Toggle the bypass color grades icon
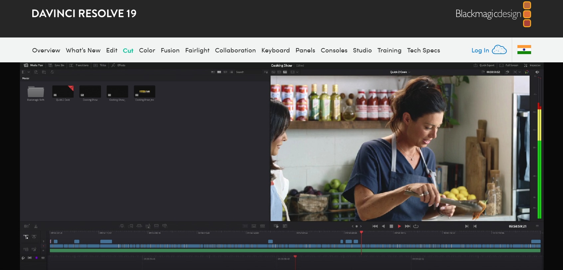The image size is (563, 270). pyautogui.click(x=526, y=72)
